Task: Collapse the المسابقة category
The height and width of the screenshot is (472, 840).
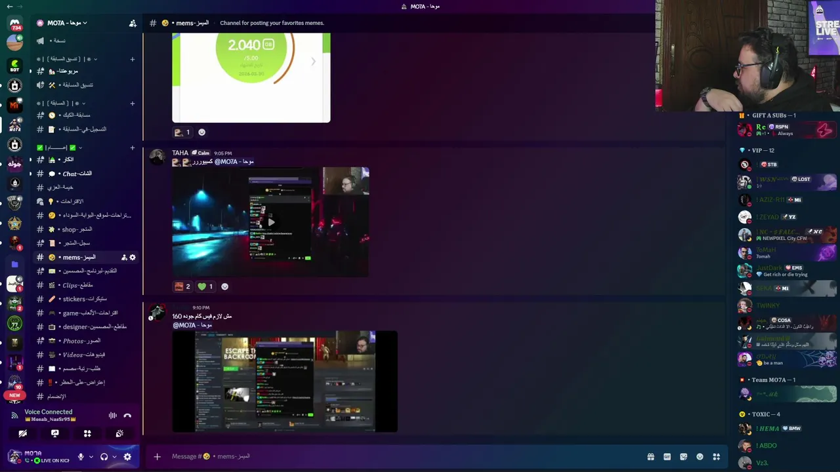Action: coord(62,104)
